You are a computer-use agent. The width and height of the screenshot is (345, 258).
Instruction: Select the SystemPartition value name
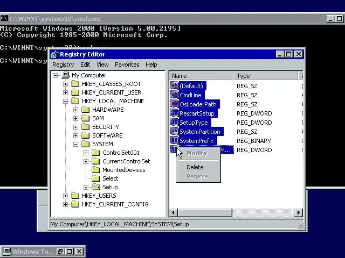(x=200, y=132)
